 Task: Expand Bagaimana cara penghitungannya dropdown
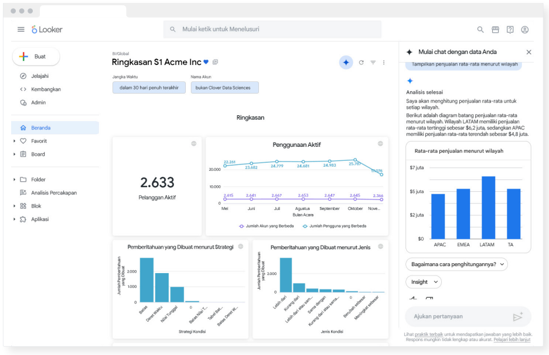point(456,264)
